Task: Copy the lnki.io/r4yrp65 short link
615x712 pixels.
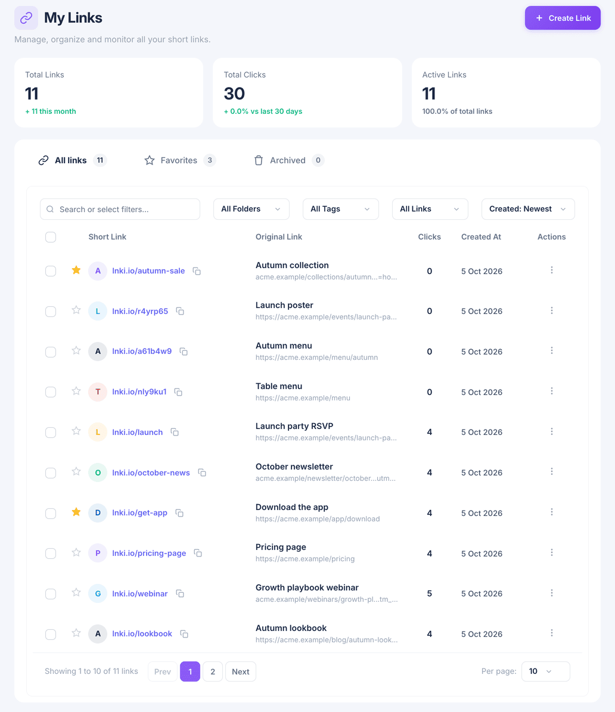Action: 180,311
